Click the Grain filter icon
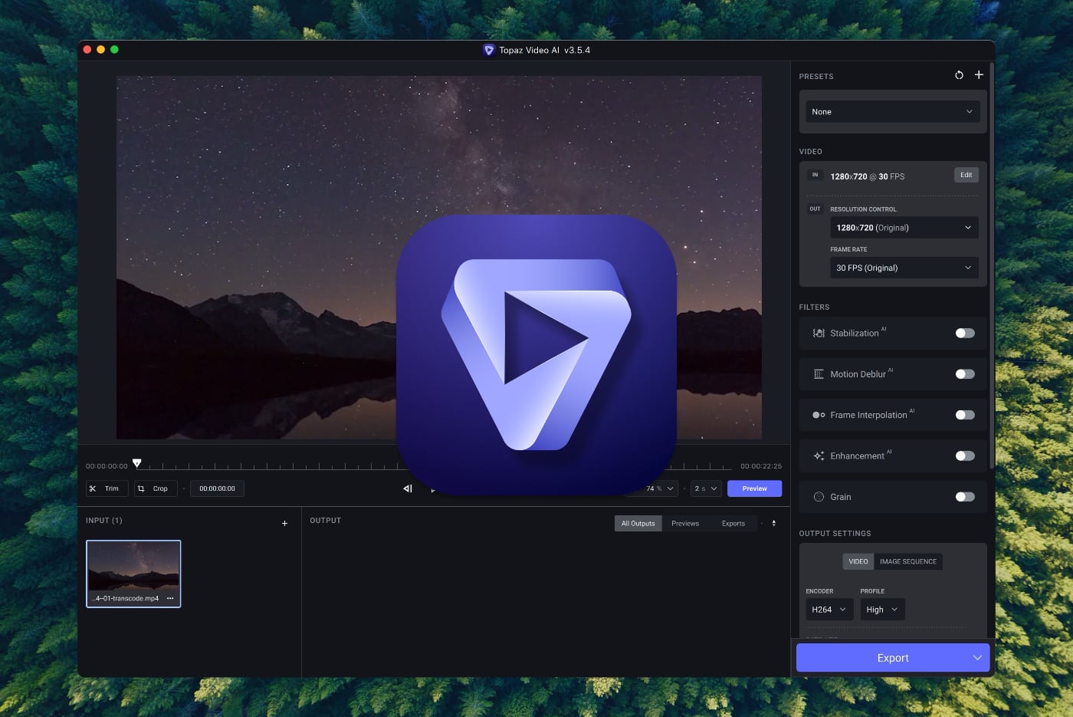1073x717 pixels. (818, 496)
